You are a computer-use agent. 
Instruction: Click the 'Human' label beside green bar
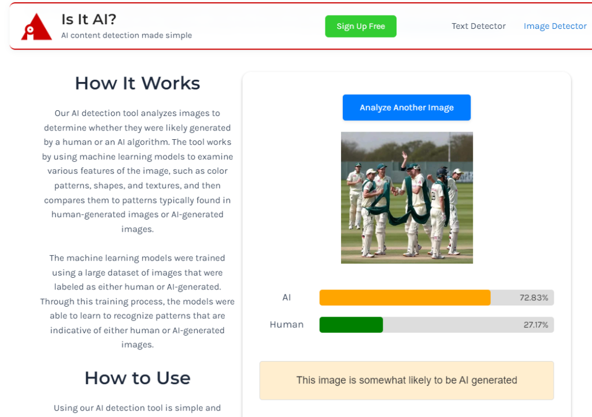[x=287, y=325]
